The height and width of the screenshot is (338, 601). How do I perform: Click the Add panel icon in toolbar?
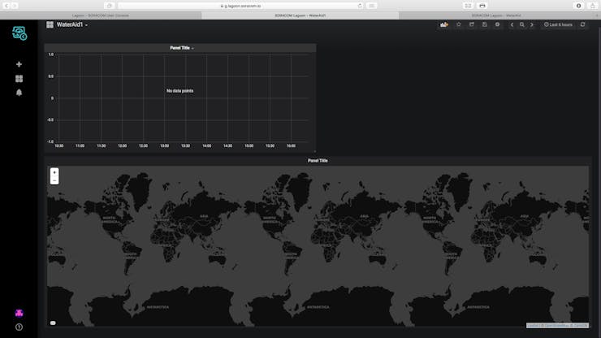(444, 24)
